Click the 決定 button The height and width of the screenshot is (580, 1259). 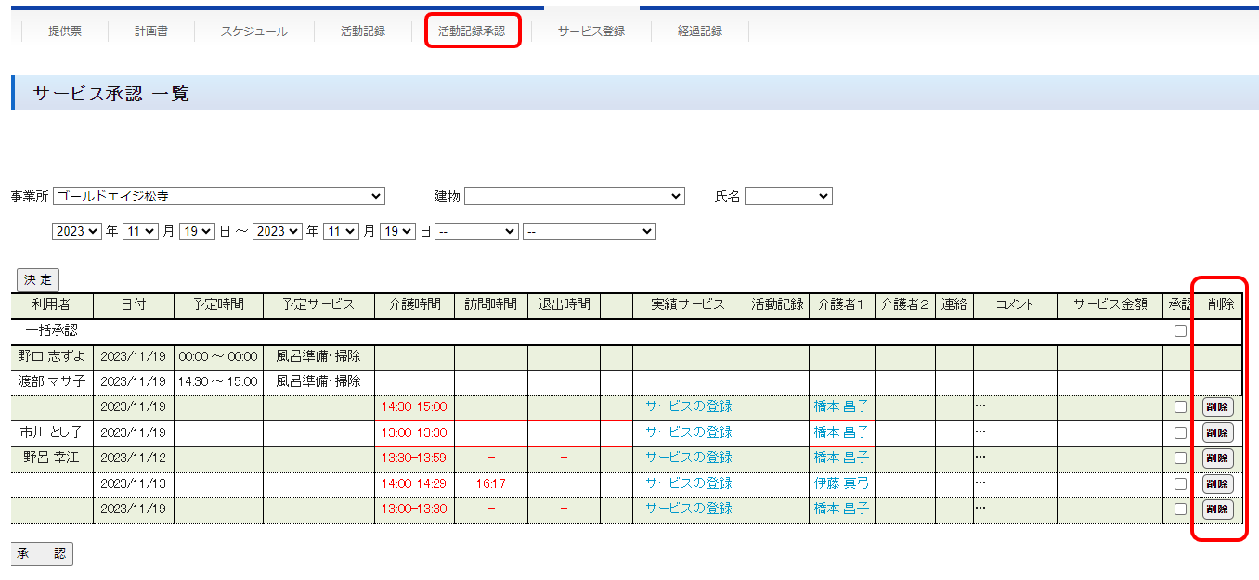[38, 280]
